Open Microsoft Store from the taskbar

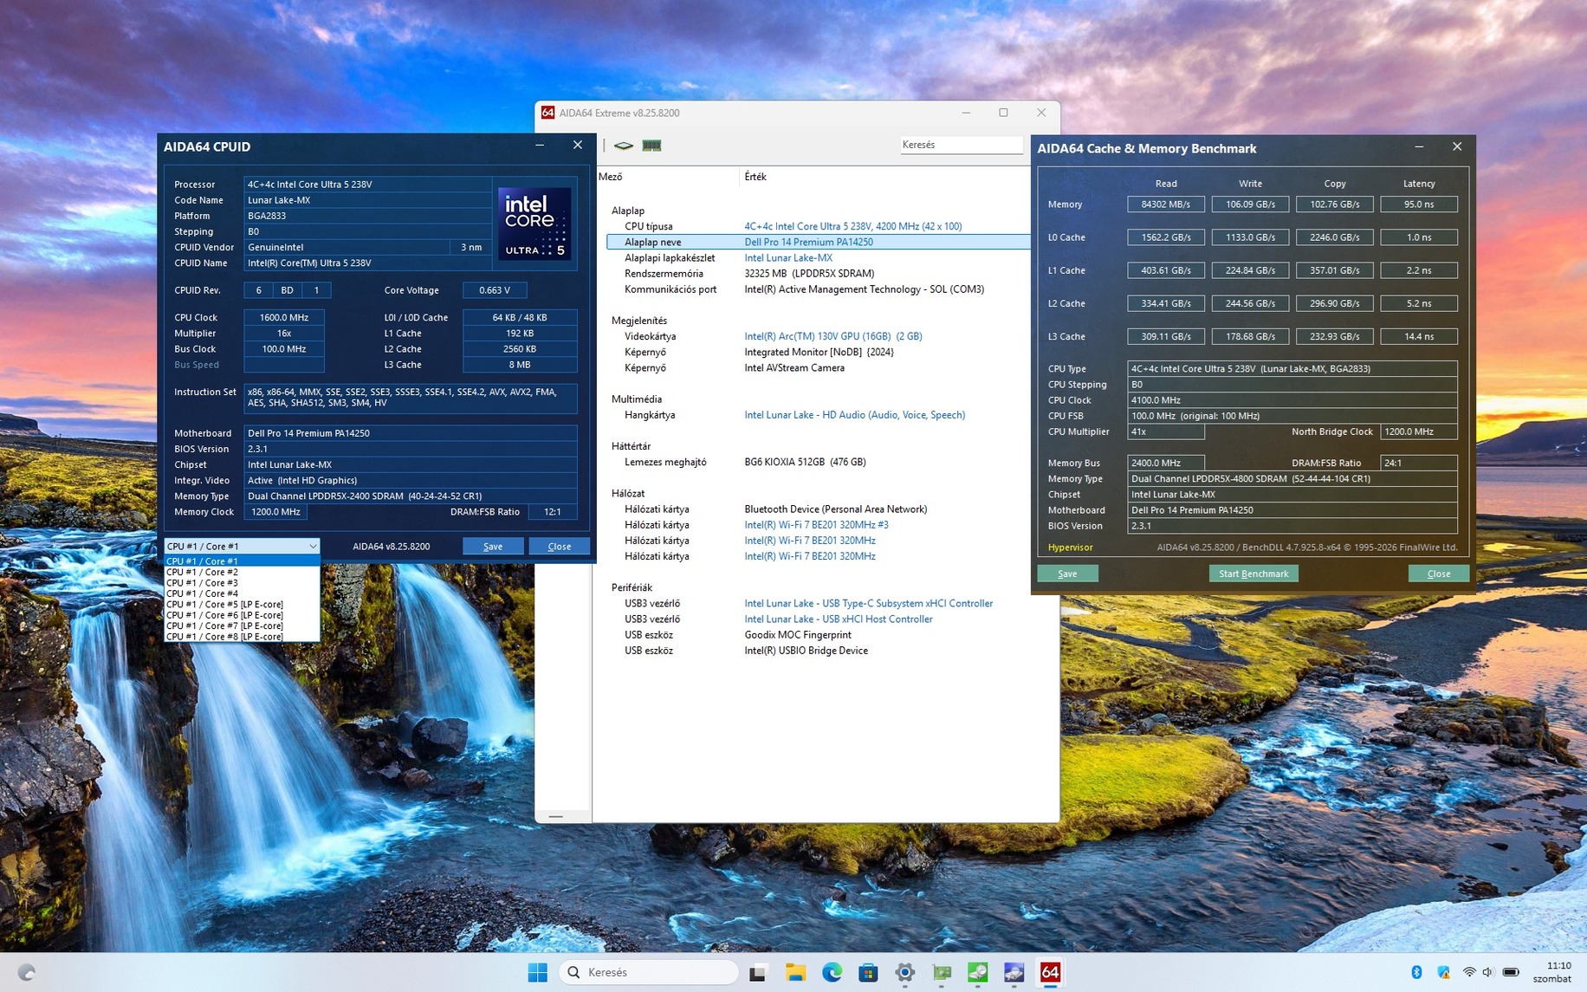(868, 972)
